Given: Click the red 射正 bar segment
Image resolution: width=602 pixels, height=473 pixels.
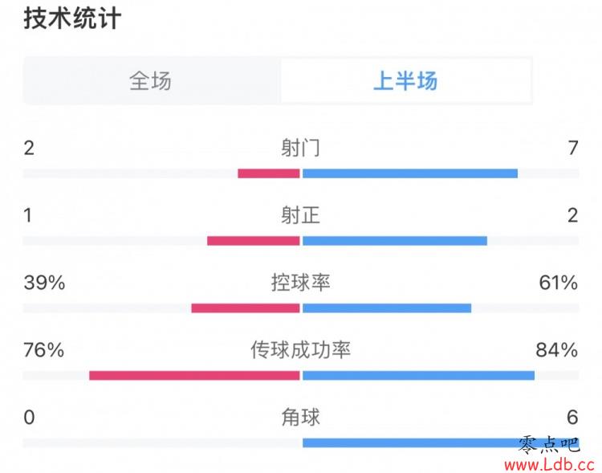Looking at the screenshot, I should click(254, 241).
